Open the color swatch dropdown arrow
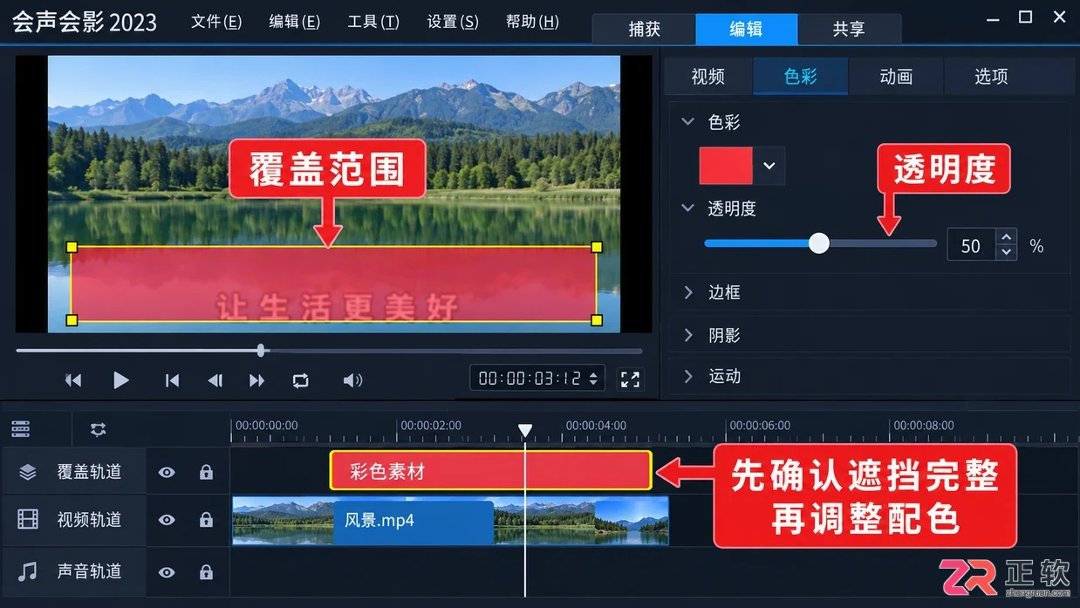This screenshot has width=1080, height=608. tap(769, 166)
